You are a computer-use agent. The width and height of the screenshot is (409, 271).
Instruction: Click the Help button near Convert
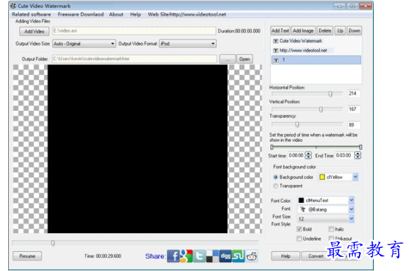pyautogui.click(x=286, y=256)
